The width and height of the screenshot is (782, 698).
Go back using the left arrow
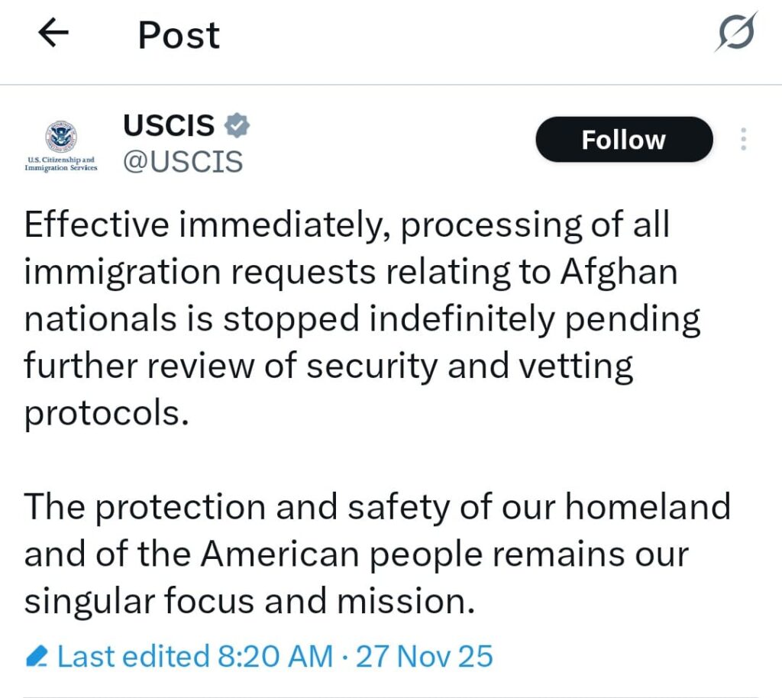pyautogui.click(x=53, y=34)
